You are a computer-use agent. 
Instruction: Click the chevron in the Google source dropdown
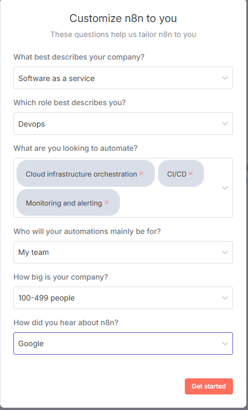[x=225, y=343]
